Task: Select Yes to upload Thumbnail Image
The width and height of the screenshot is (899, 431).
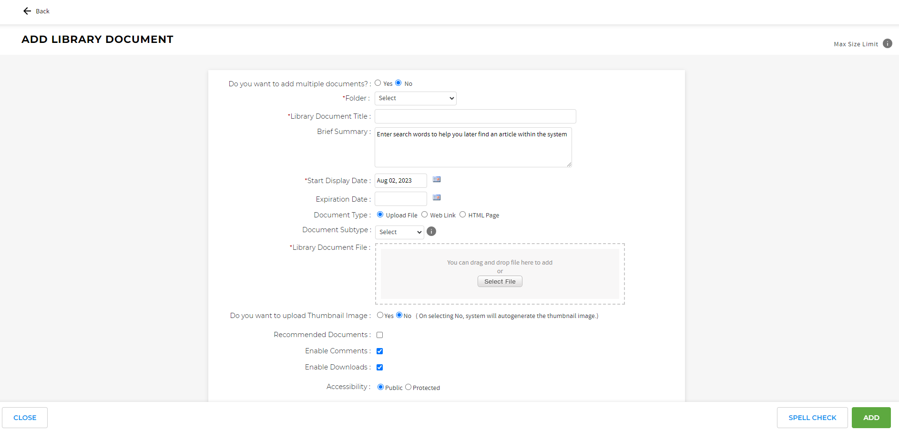Action: [x=380, y=315]
